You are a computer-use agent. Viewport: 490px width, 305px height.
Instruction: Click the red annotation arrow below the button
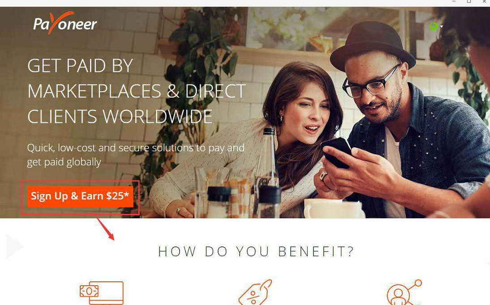tap(105, 228)
